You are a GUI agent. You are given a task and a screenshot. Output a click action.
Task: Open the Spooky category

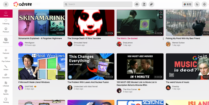6,92
